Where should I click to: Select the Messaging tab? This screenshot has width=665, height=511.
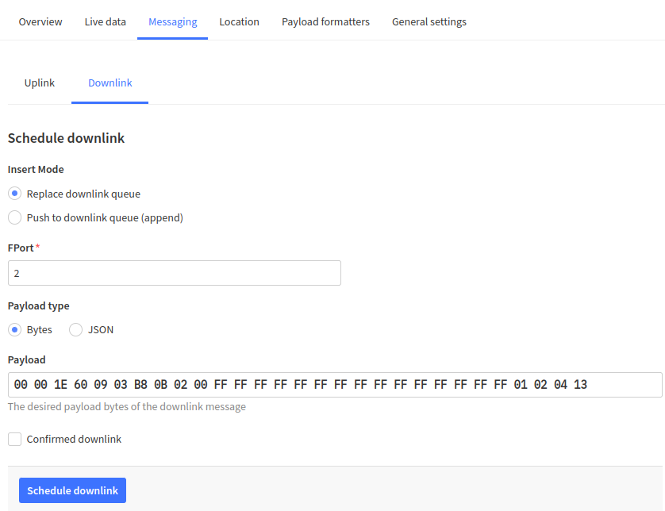click(x=172, y=21)
